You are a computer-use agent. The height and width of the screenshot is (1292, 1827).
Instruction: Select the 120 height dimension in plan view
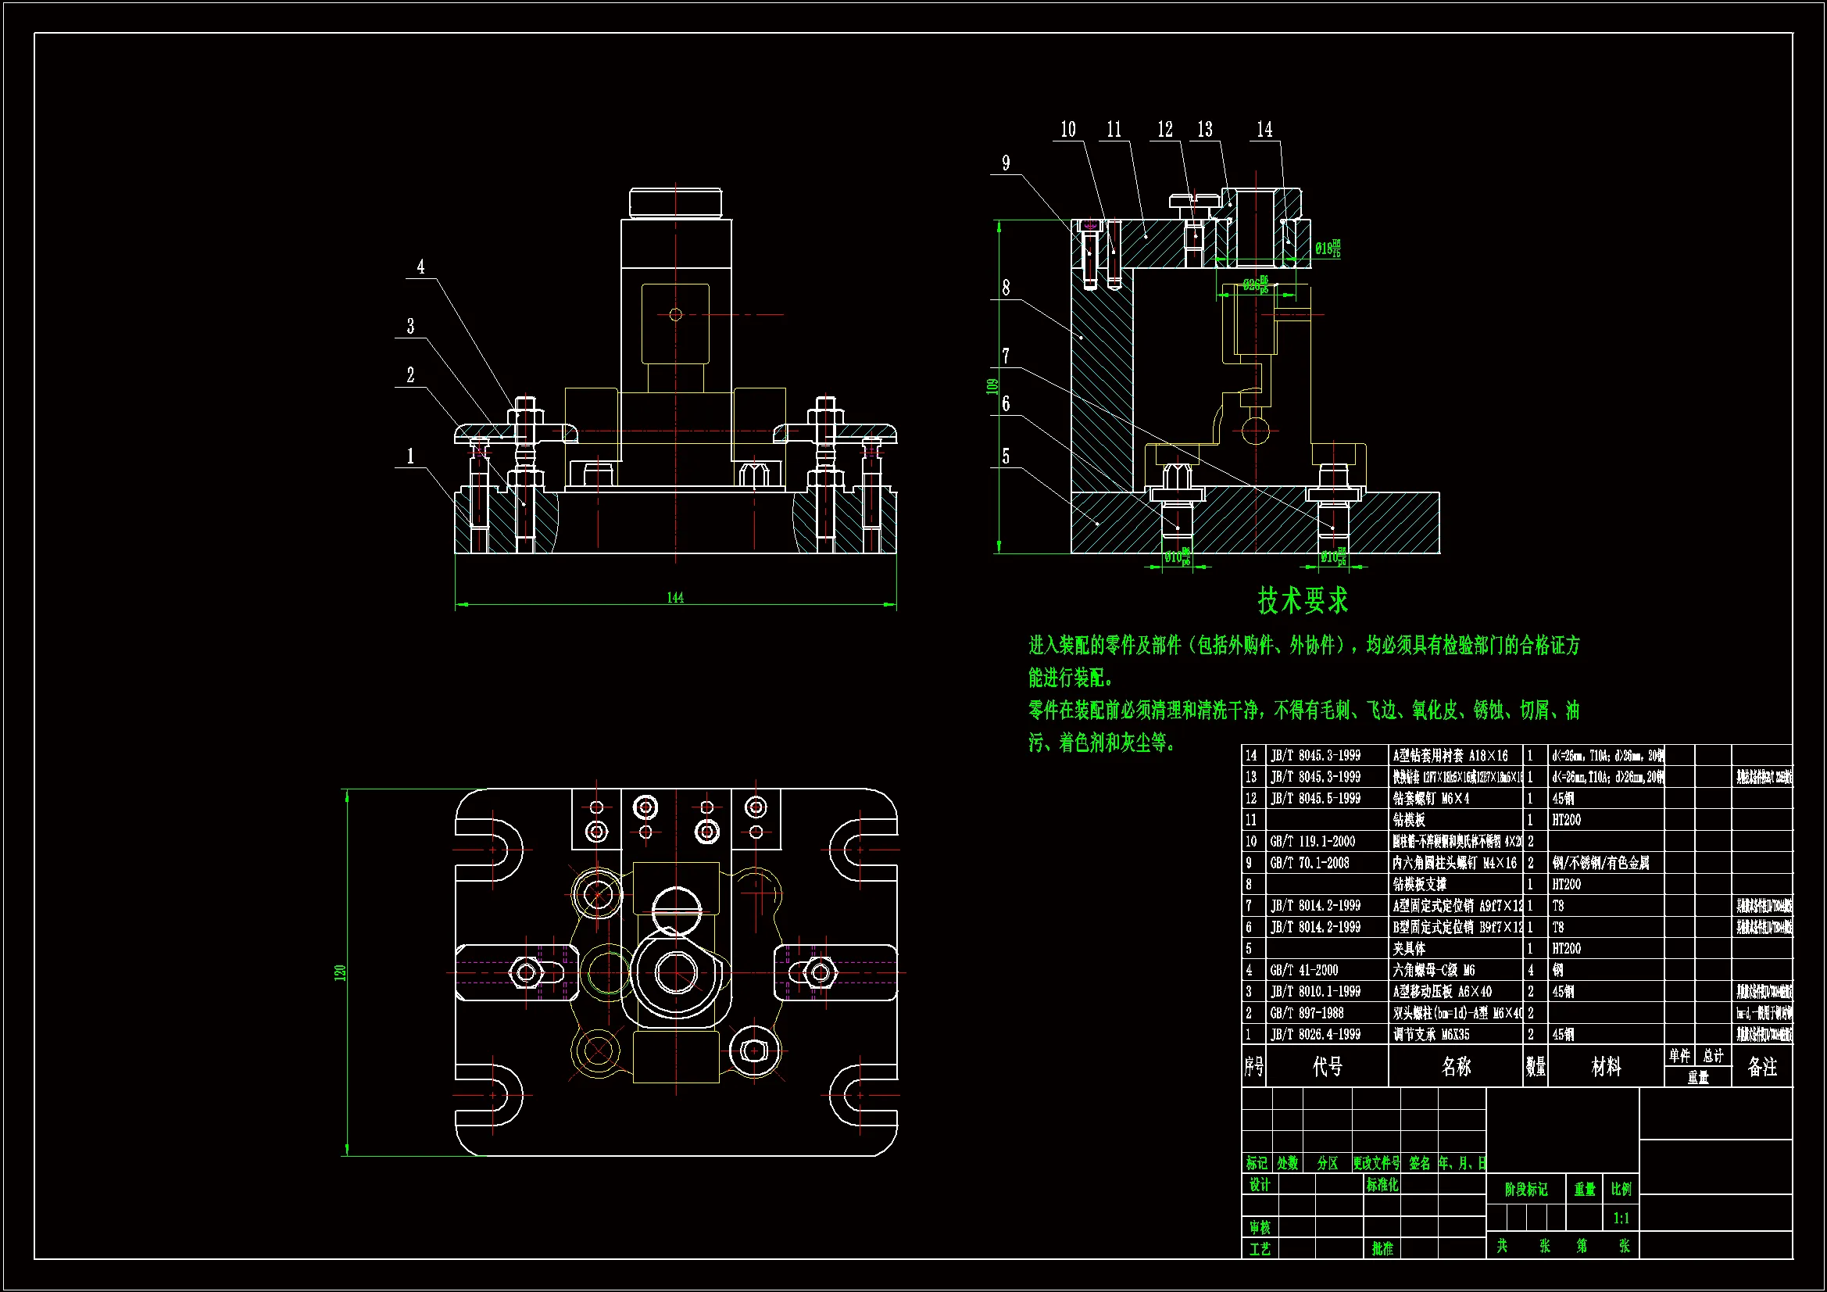tap(341, 972)
